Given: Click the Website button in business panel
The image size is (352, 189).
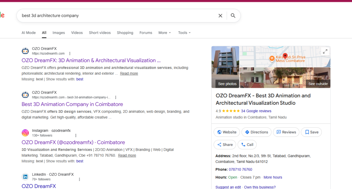Looking at the screenshot, I should coord(227,132).
